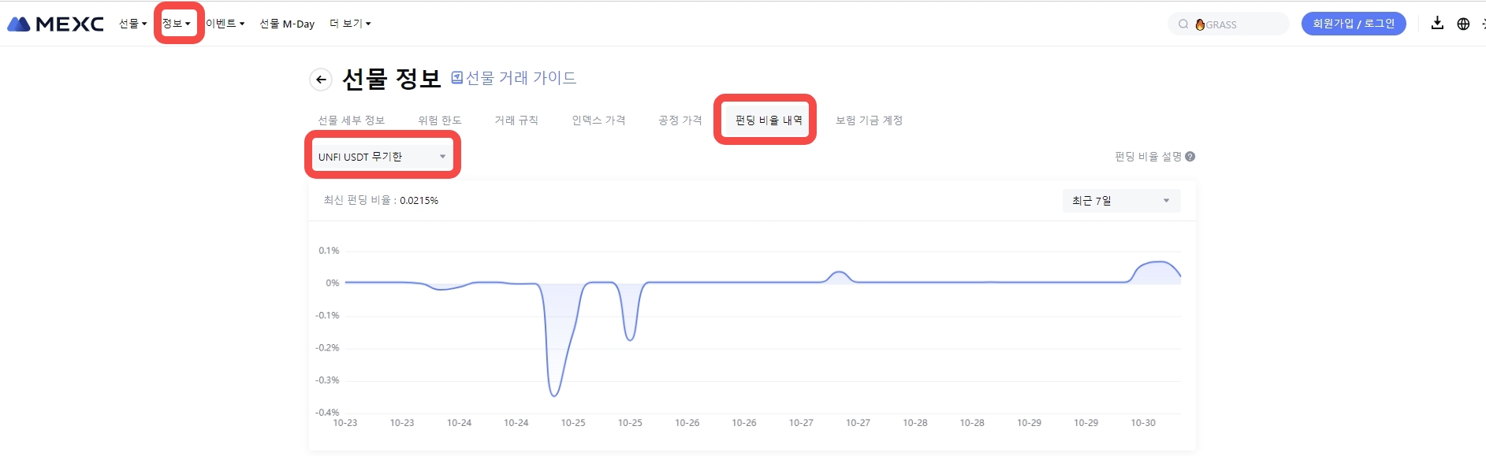Click the globe language icon
The width and height of the screenshot is (1486, 456).
pyautogui.click(x=1463, y=24)
